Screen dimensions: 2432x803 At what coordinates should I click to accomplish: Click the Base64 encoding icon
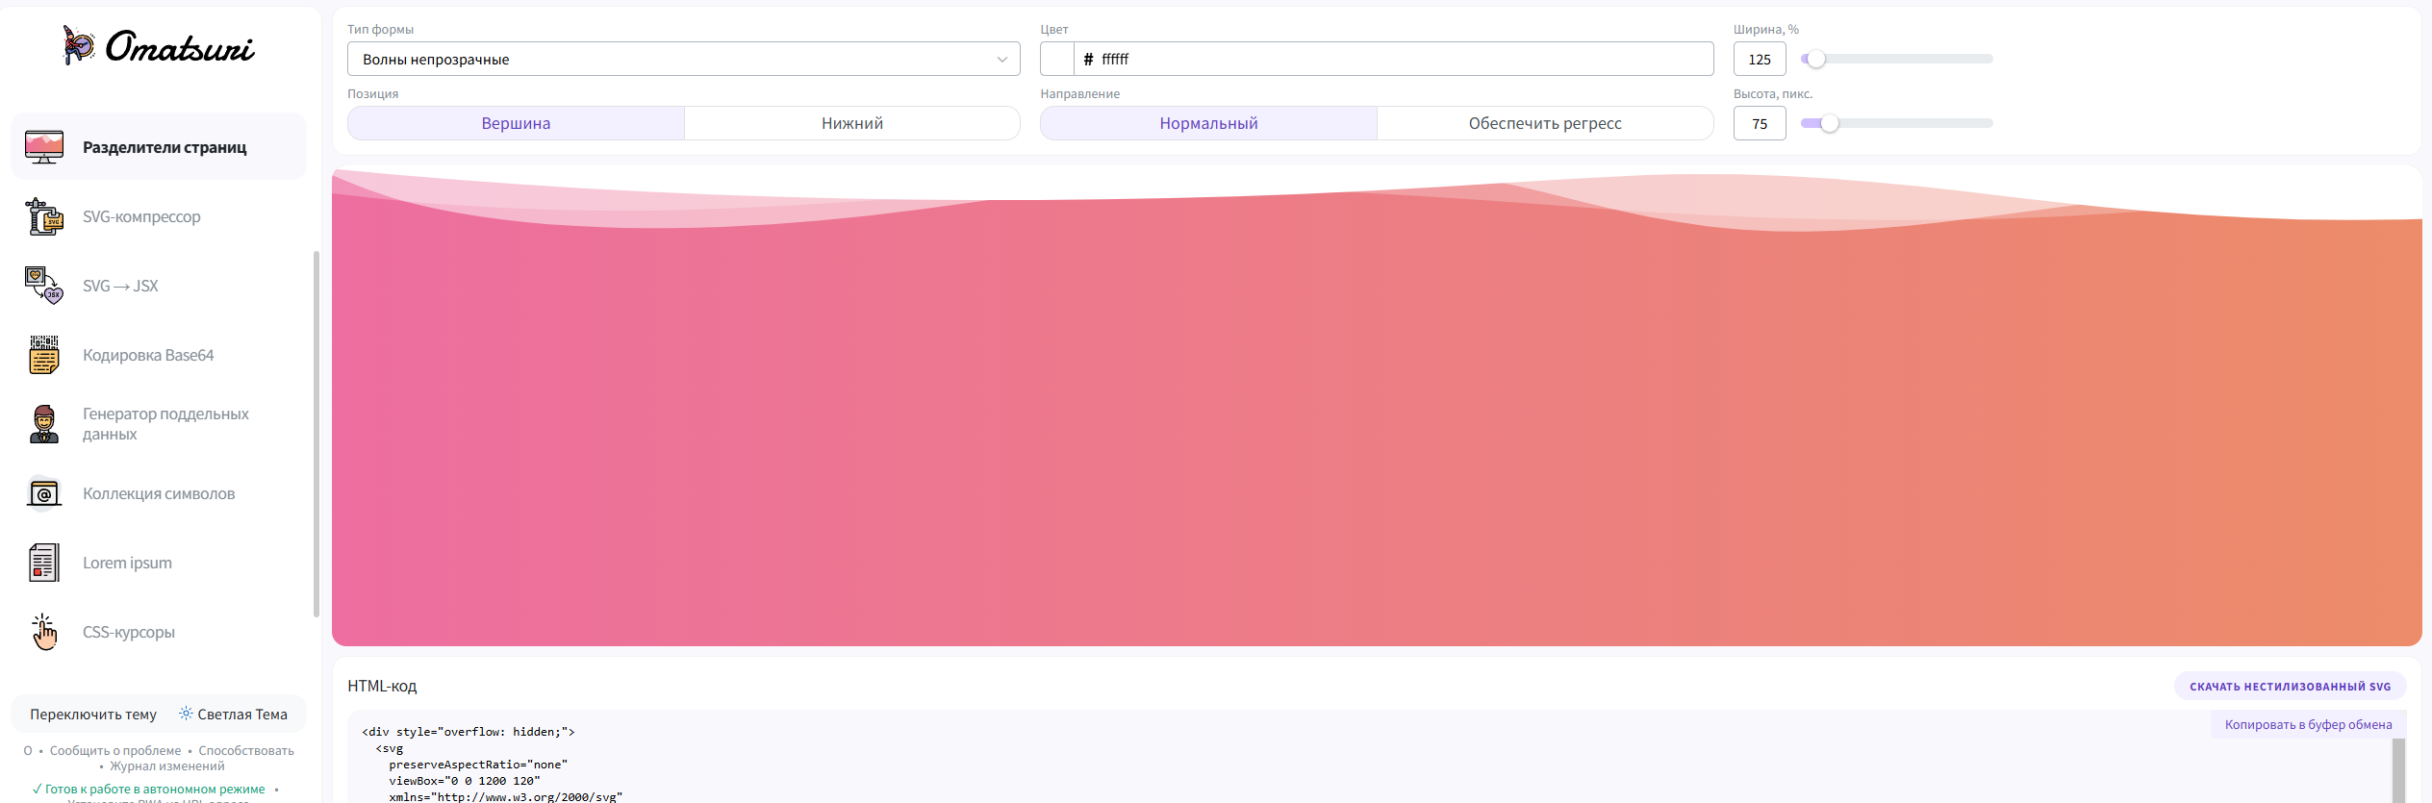pyautogui.click(x=44, y=355)
